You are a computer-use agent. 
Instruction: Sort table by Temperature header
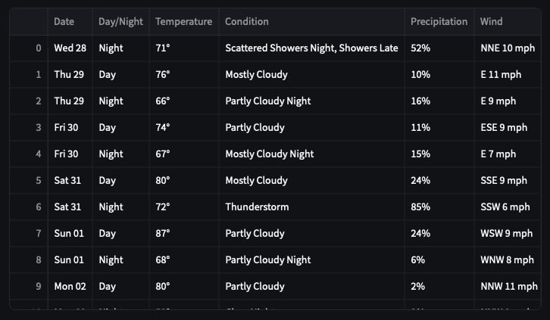[183, 22]
